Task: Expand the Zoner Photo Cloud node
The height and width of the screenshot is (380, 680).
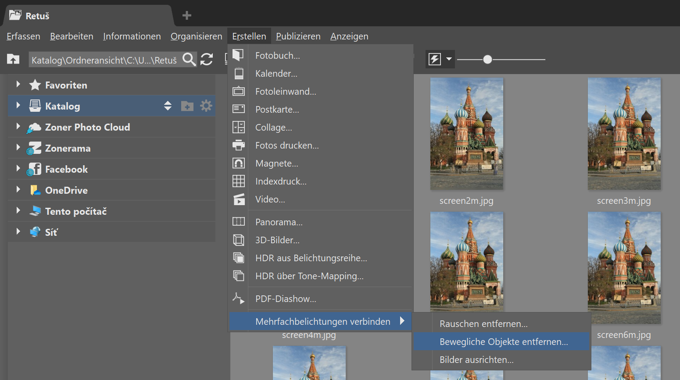Action: [x=18, y=126]
